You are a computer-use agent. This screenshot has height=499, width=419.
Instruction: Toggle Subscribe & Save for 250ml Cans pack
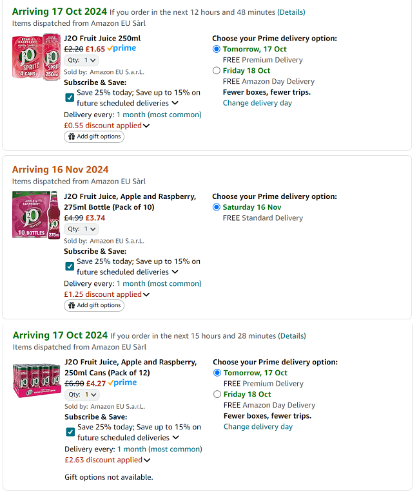coord(70,432)
